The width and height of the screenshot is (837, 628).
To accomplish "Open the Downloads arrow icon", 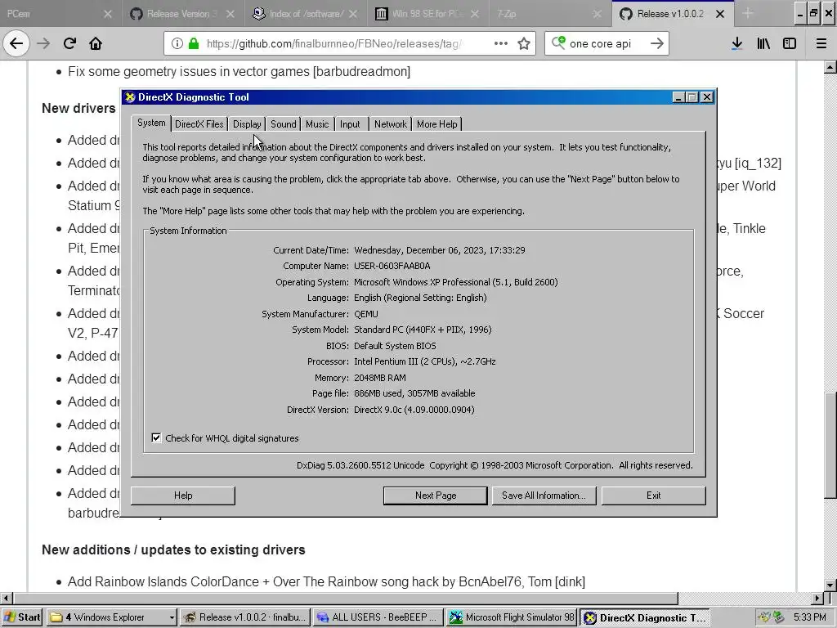I will click(736, 43).
